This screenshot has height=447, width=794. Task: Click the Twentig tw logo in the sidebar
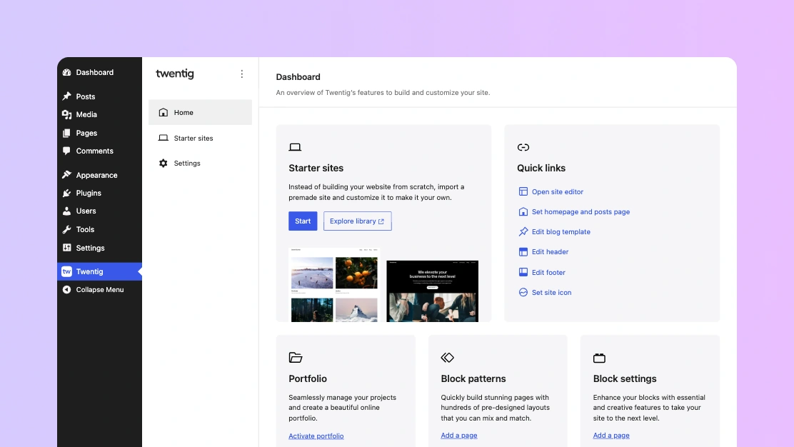pyautogui.click(x=69, y=271)
